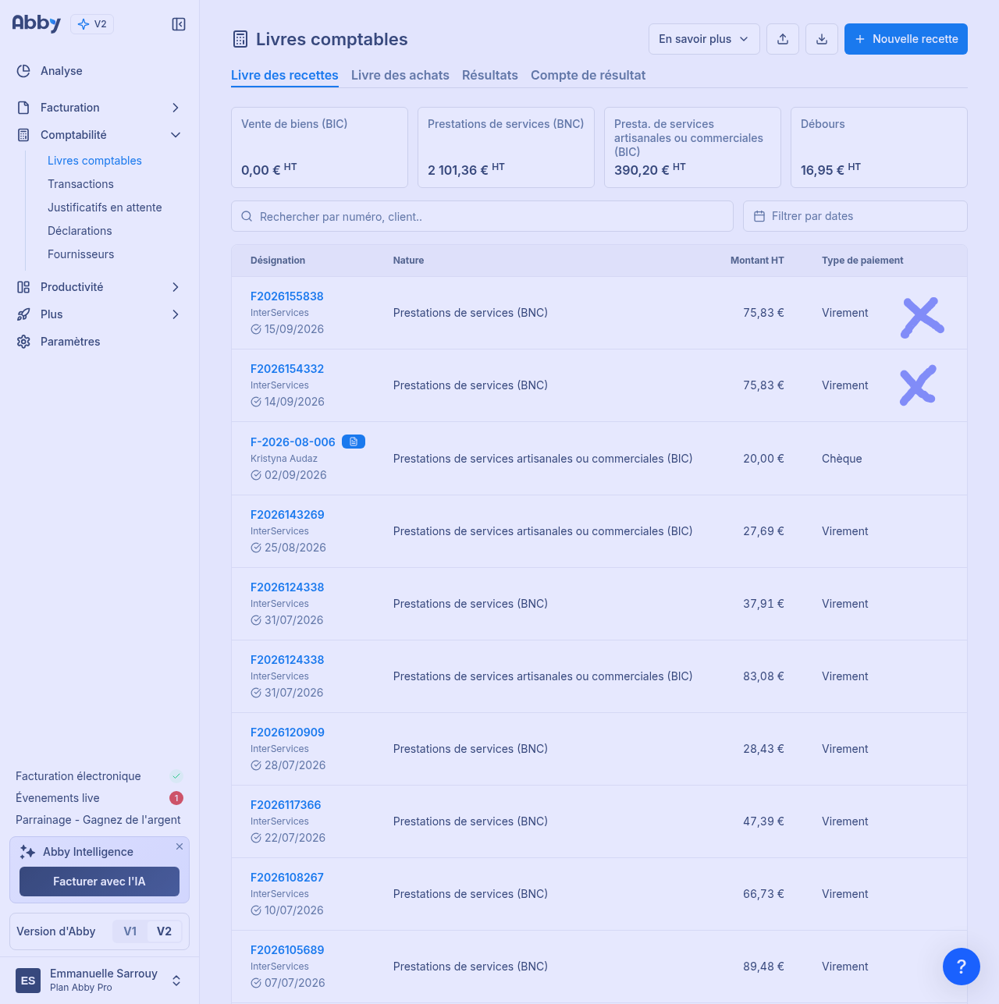Expand the Facturation menu chevron

tap(176, 108)
